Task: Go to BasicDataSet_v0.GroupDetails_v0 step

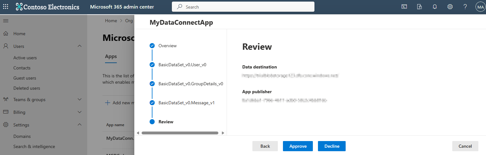Action: pyautogui.click(x=191, y=84)
